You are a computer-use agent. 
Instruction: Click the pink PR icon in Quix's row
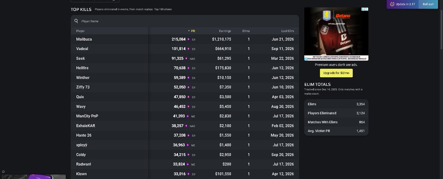tap(189, 97)
